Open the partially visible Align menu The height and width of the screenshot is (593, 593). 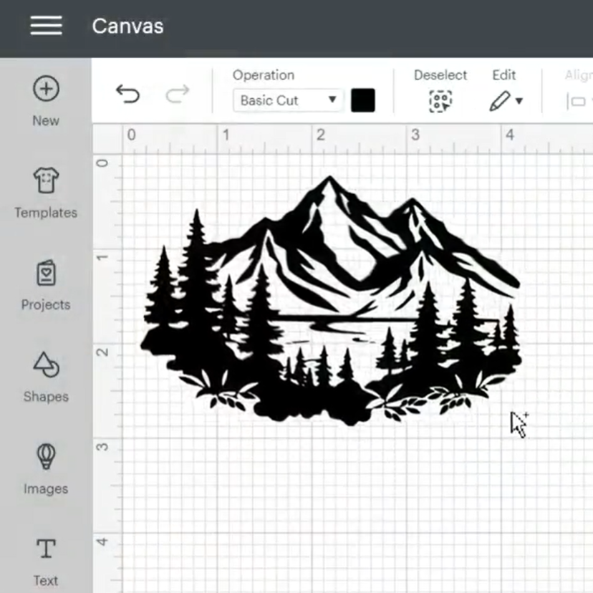pyautogui.click(x=579, y=100)
